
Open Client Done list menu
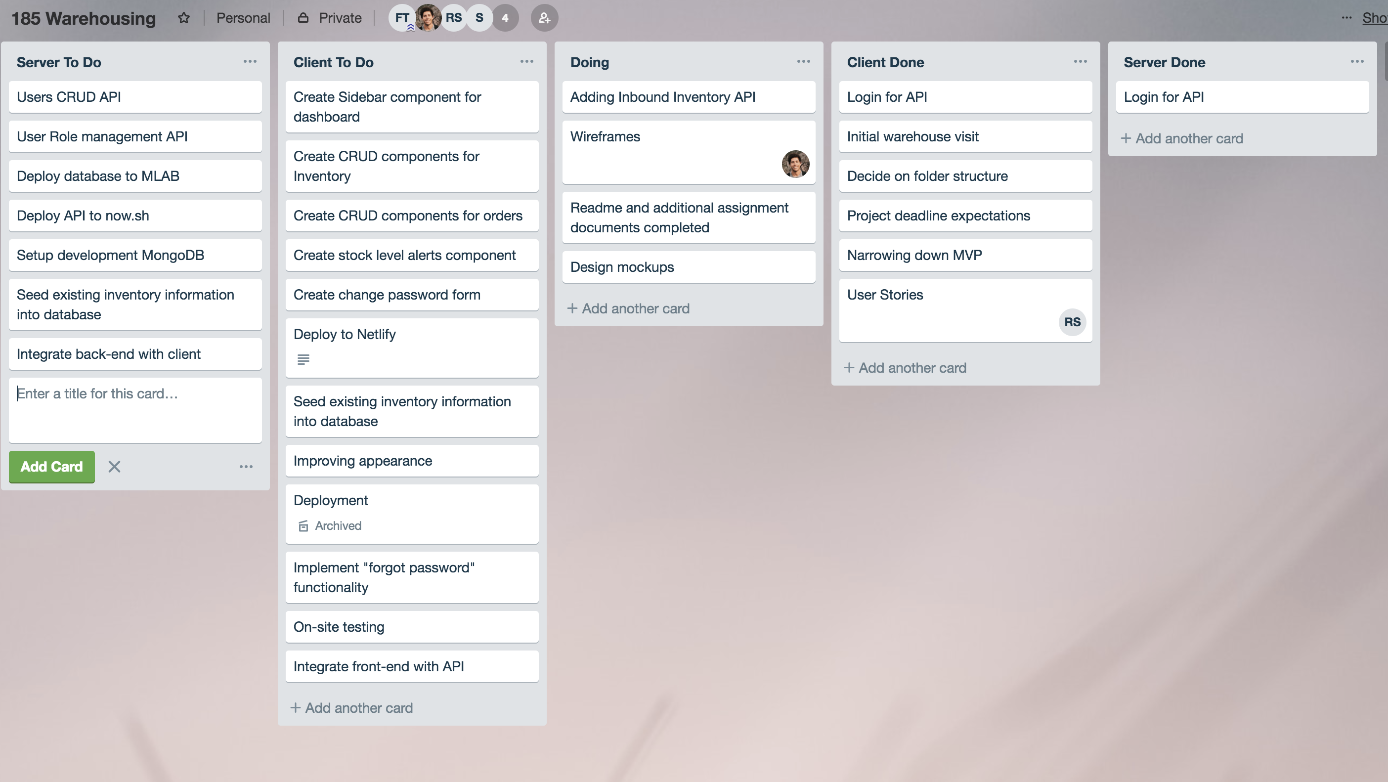1080,61
